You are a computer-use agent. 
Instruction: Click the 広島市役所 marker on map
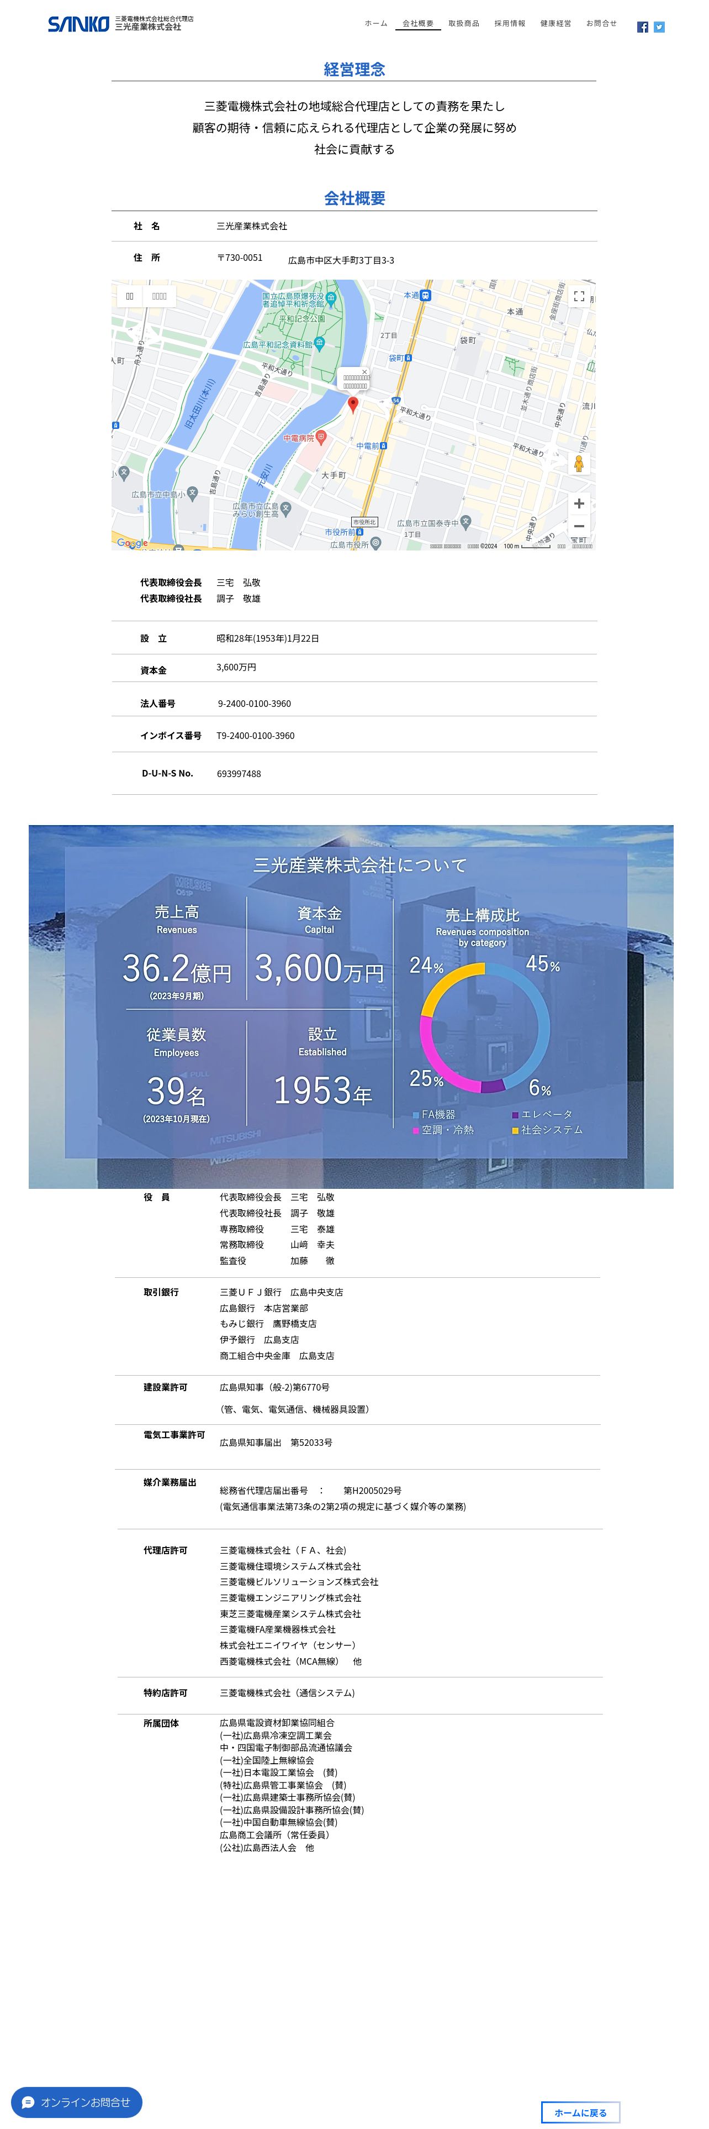375,543
